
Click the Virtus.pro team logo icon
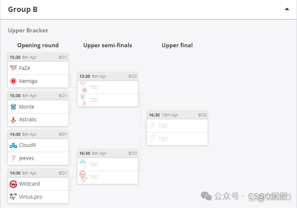click(13, 197)
